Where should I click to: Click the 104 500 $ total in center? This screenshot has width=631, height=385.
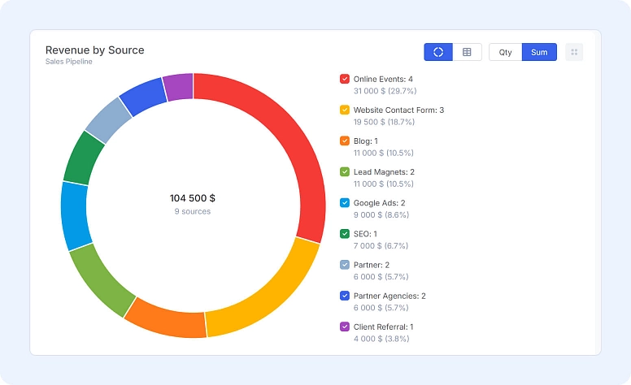click(193, 198)
